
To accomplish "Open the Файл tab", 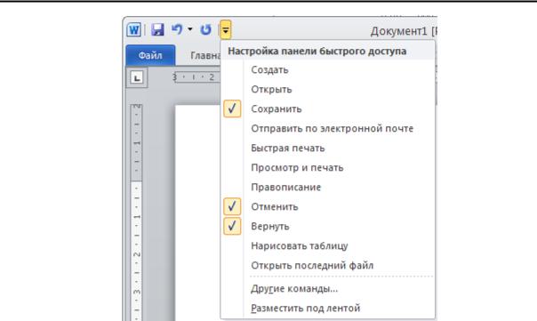I will (150, 55).
